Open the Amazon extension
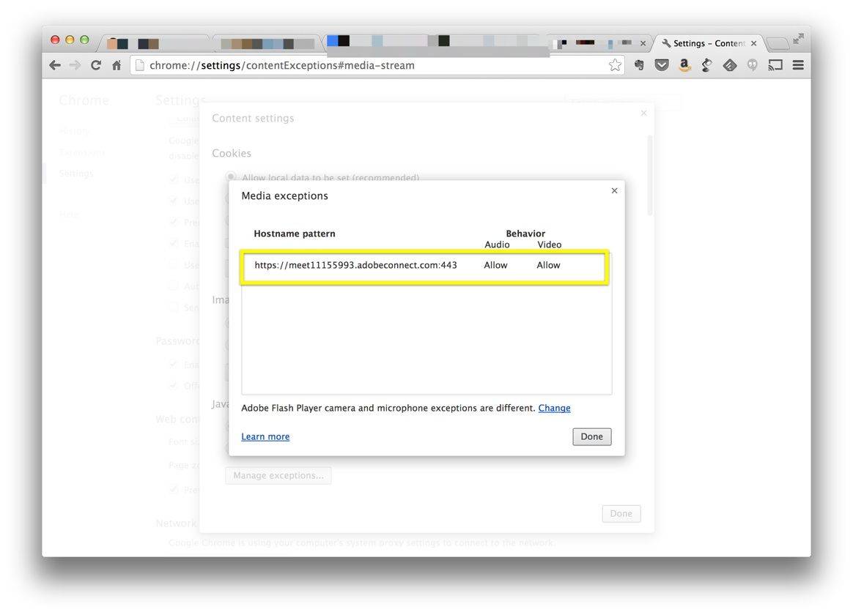The height and width of the screenshot is (615, 853). coord(684,65)
